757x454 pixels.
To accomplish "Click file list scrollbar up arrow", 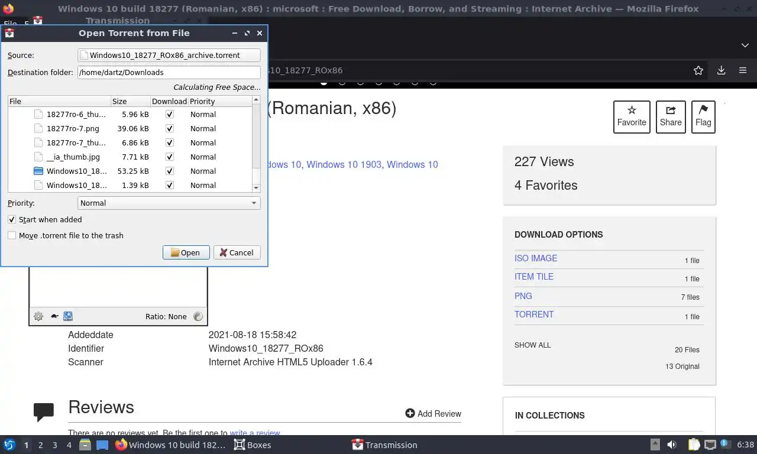I will tap(256, 100).
